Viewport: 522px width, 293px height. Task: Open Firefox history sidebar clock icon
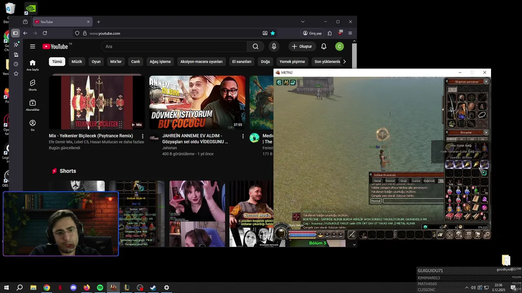16,64
